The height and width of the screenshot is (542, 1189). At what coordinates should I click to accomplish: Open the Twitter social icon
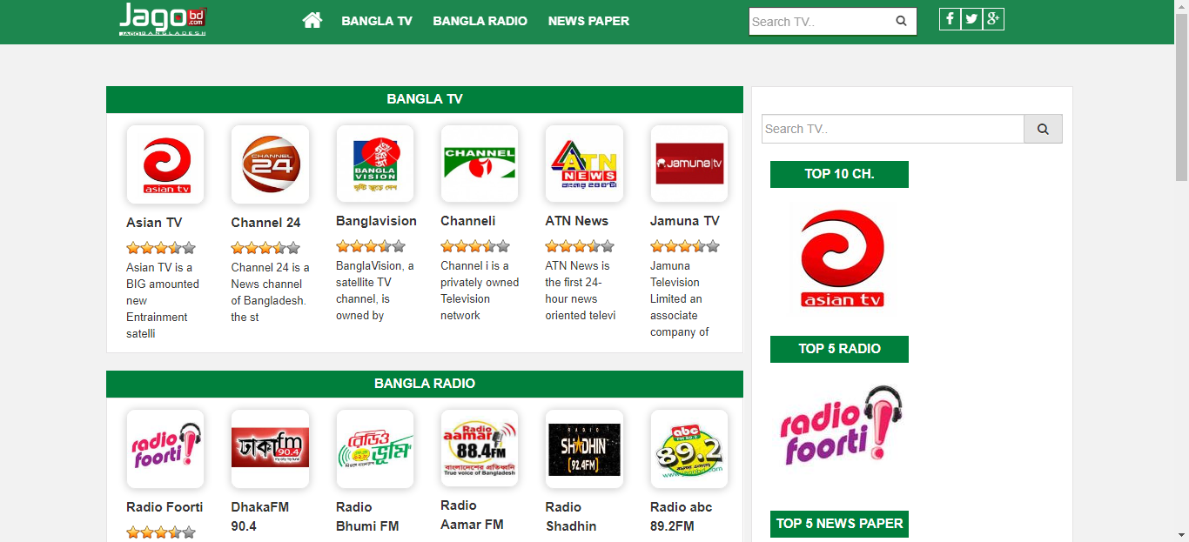click(971, 19)
